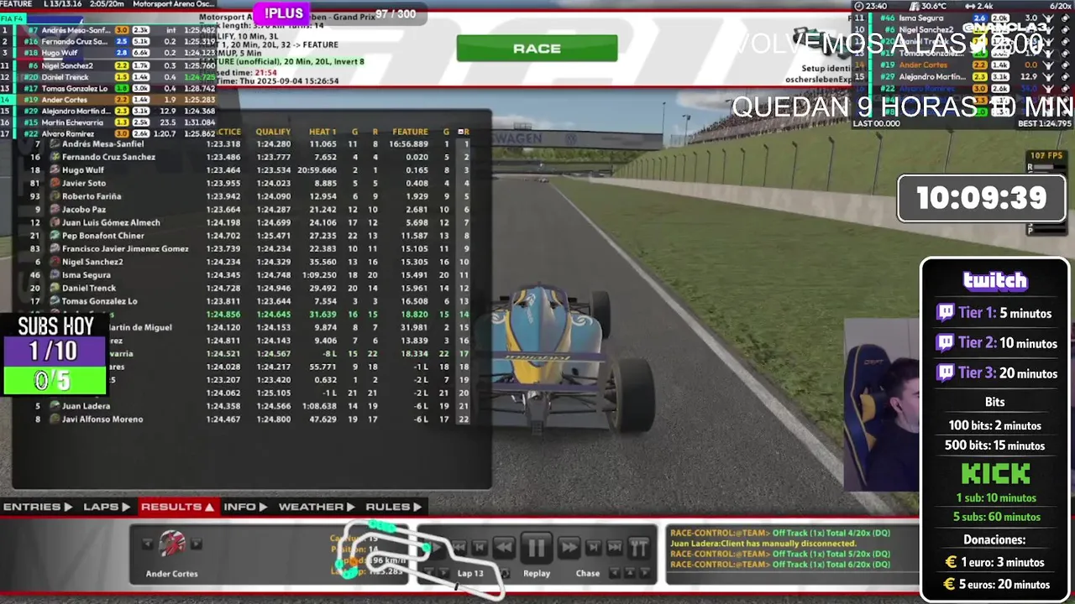Select next driver arrow beside helmet
The width and height of the screenshot is (1075, 604).
[196, 544]
